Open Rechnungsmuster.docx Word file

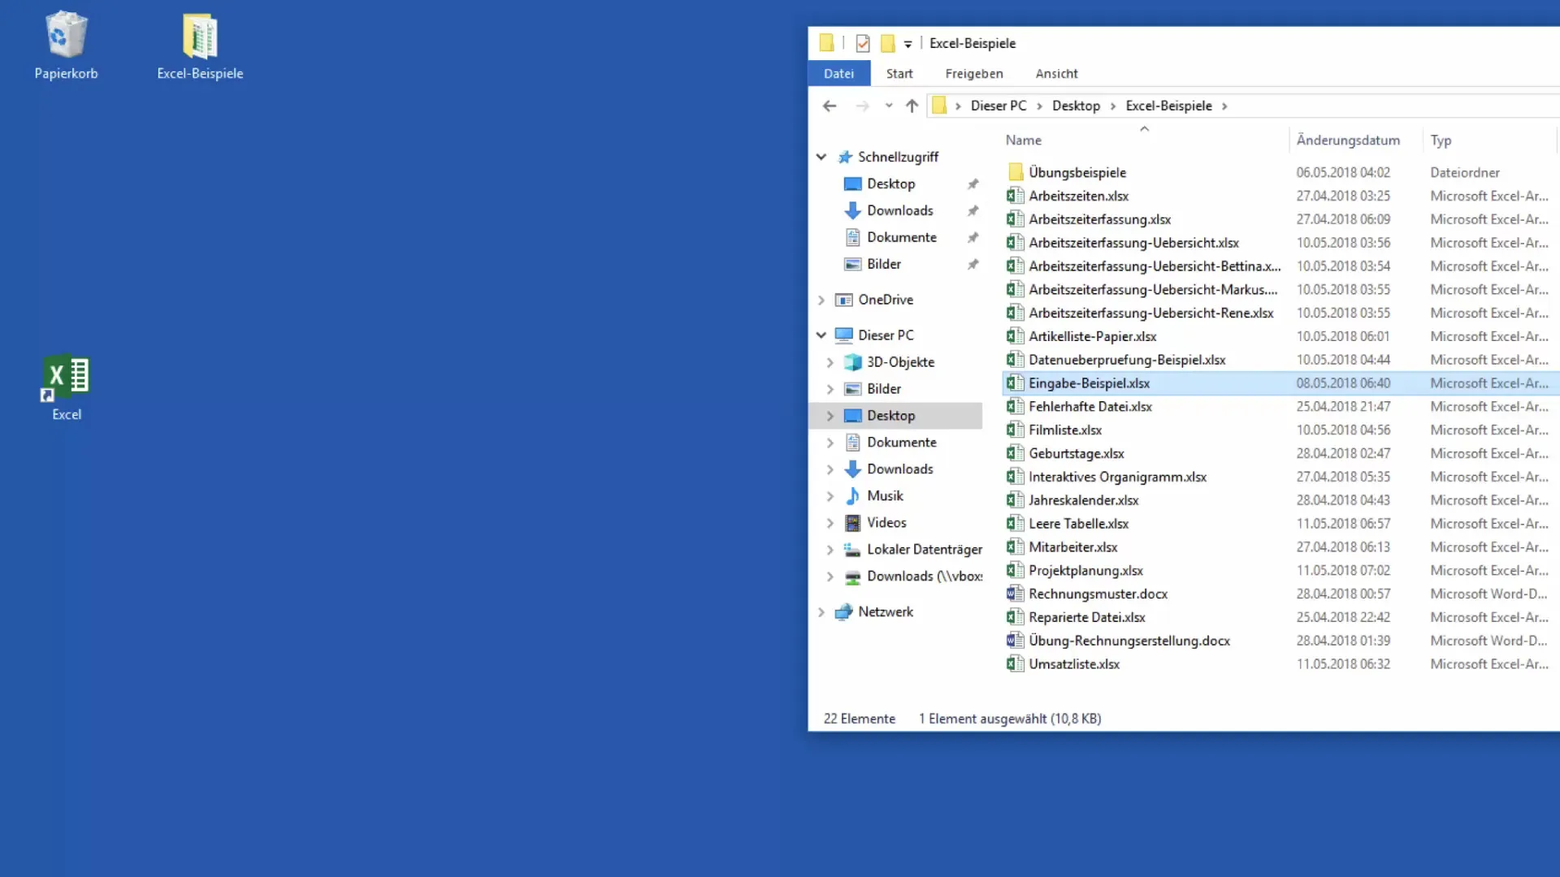[x=1098, y=594]
